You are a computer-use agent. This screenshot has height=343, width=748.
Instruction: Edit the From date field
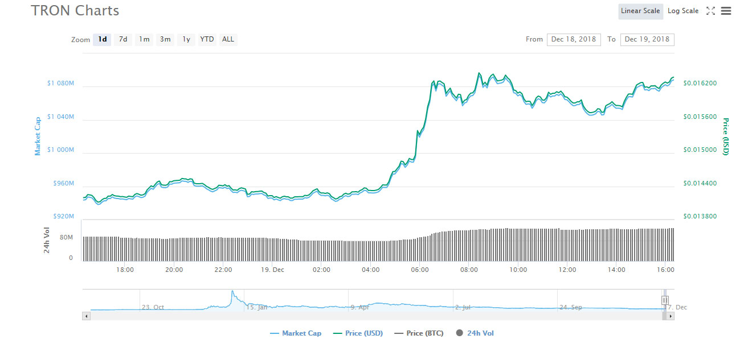pyautogui.click(x=574, y=39)
